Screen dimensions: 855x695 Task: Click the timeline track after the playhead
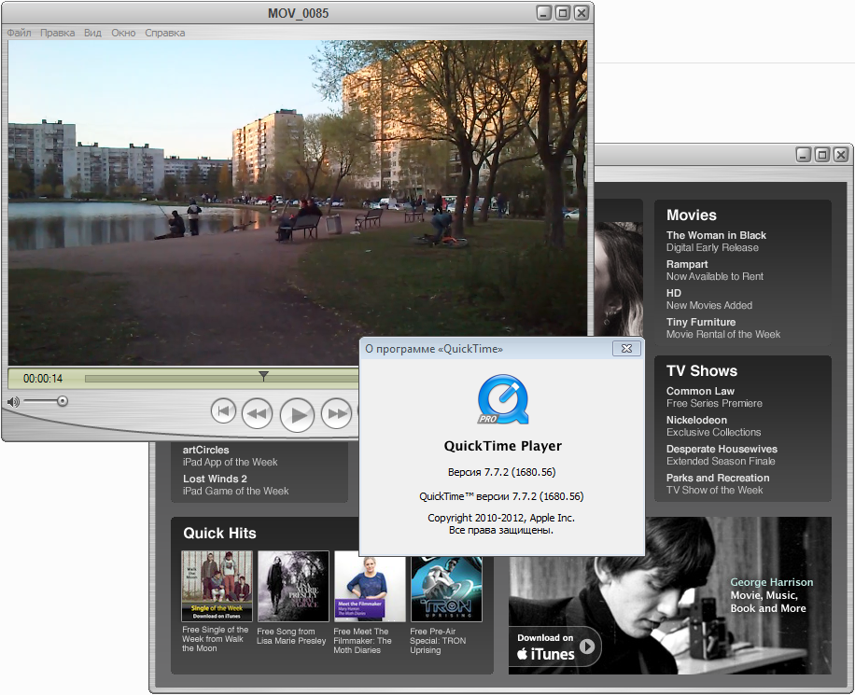click(314, 379)
